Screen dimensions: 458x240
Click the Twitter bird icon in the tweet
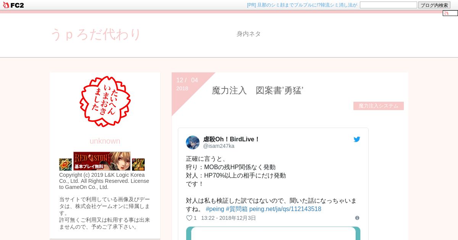click(x=357, y=139)
